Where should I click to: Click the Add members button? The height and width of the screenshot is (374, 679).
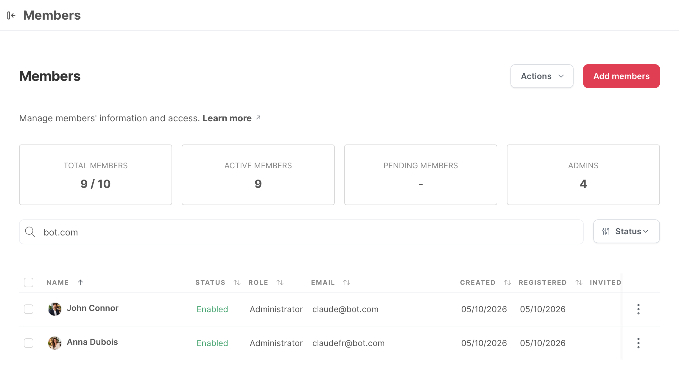621,76
